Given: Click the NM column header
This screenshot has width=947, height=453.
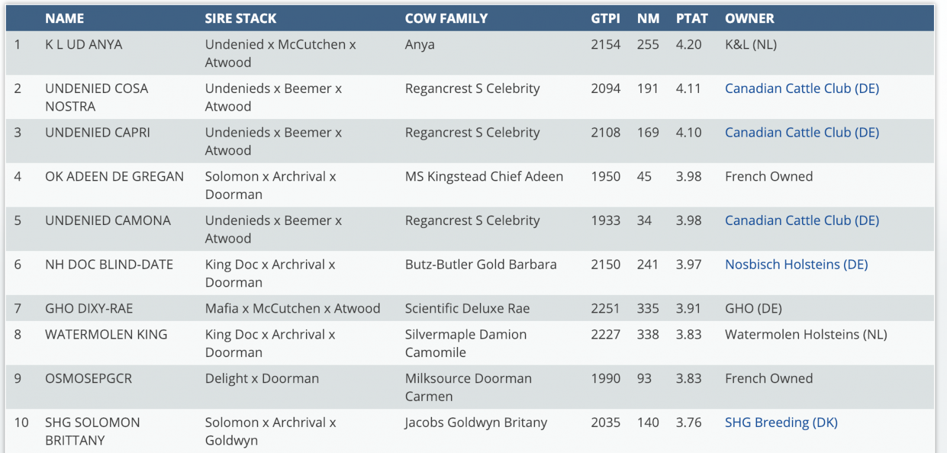Looking at the screenshot, I should (x=648, y=18).
